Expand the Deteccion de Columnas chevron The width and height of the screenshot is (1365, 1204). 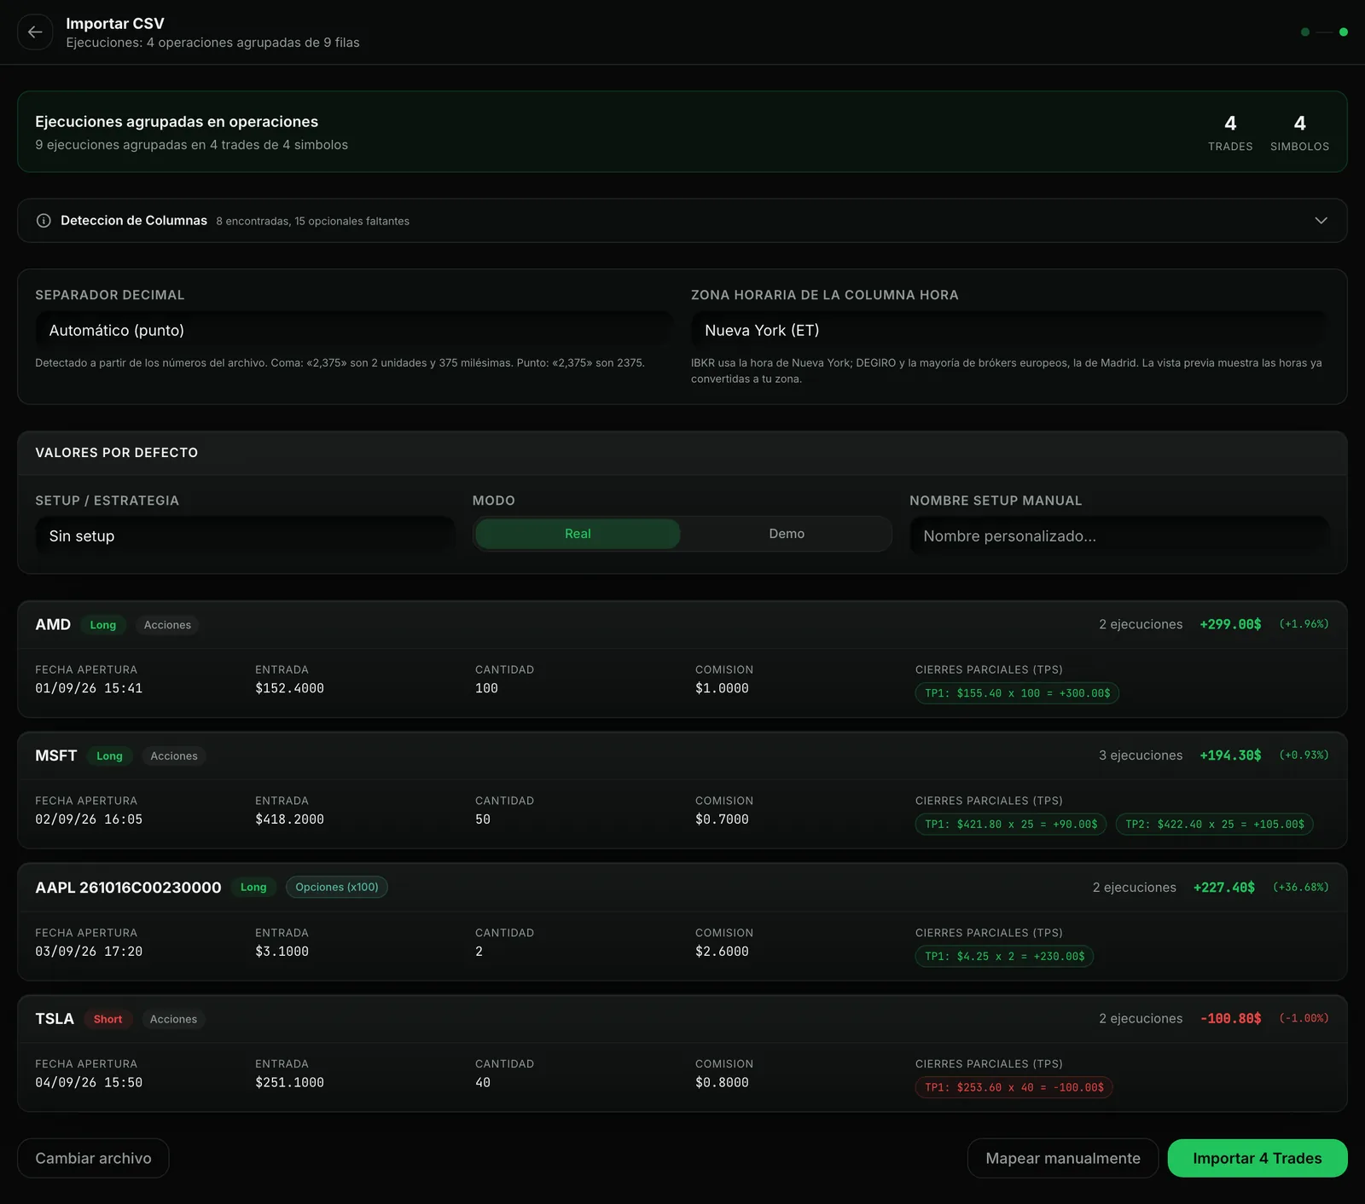click(x=1321, y=221)
